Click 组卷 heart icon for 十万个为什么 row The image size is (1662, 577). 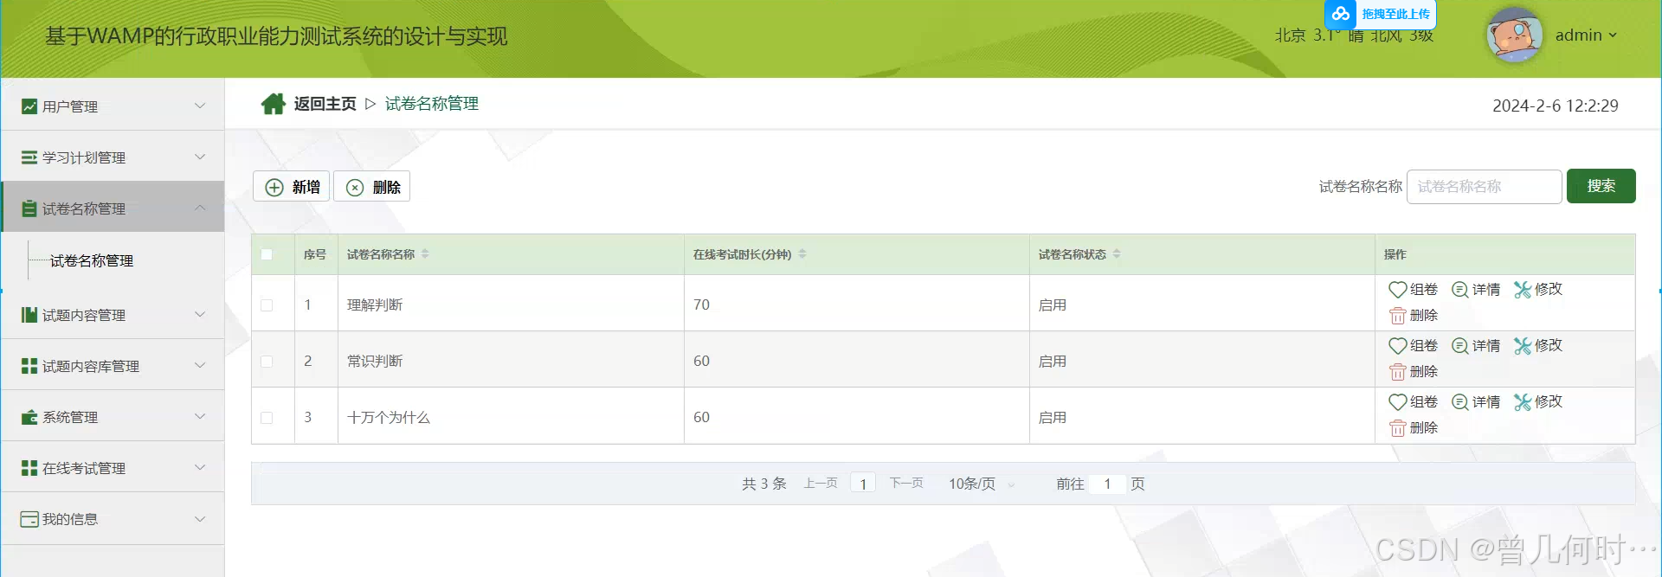[x=1398, y=401]
